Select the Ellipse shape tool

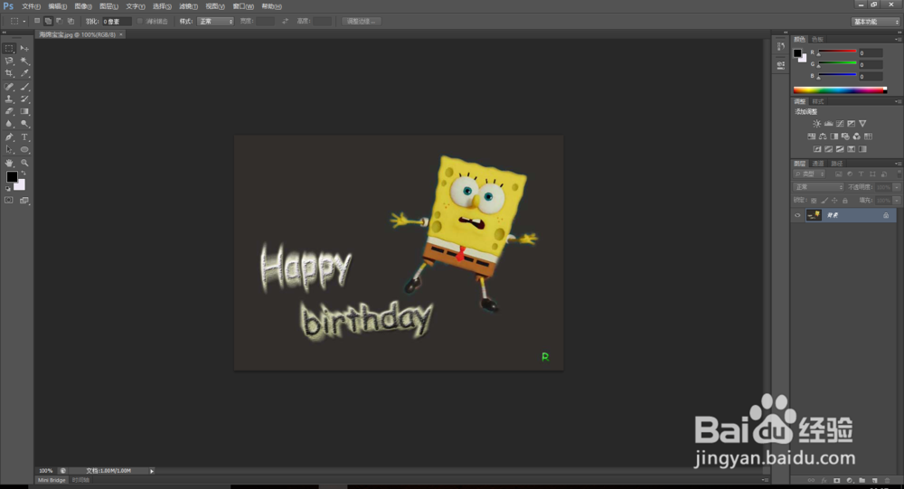[24, 149]
